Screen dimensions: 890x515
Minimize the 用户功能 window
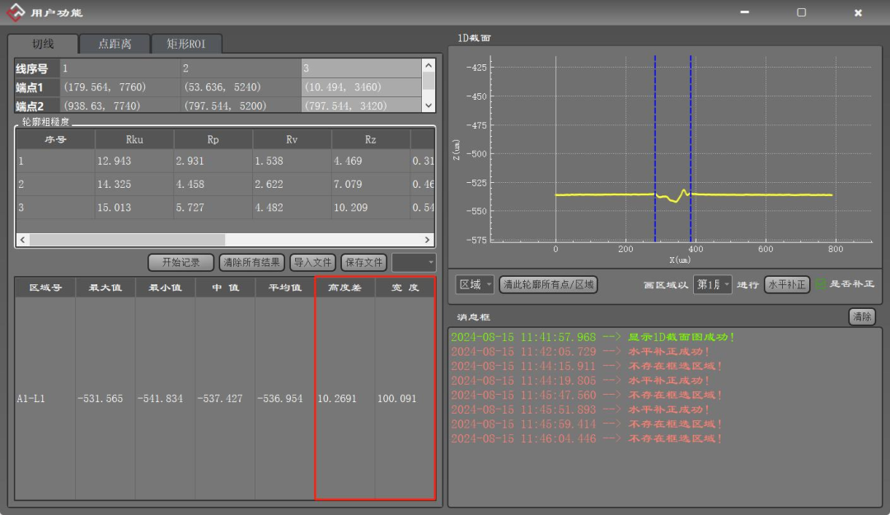click(x=745, y=12)
